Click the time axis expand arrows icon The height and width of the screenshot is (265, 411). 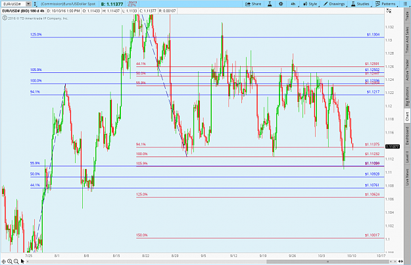coord(400,261)
